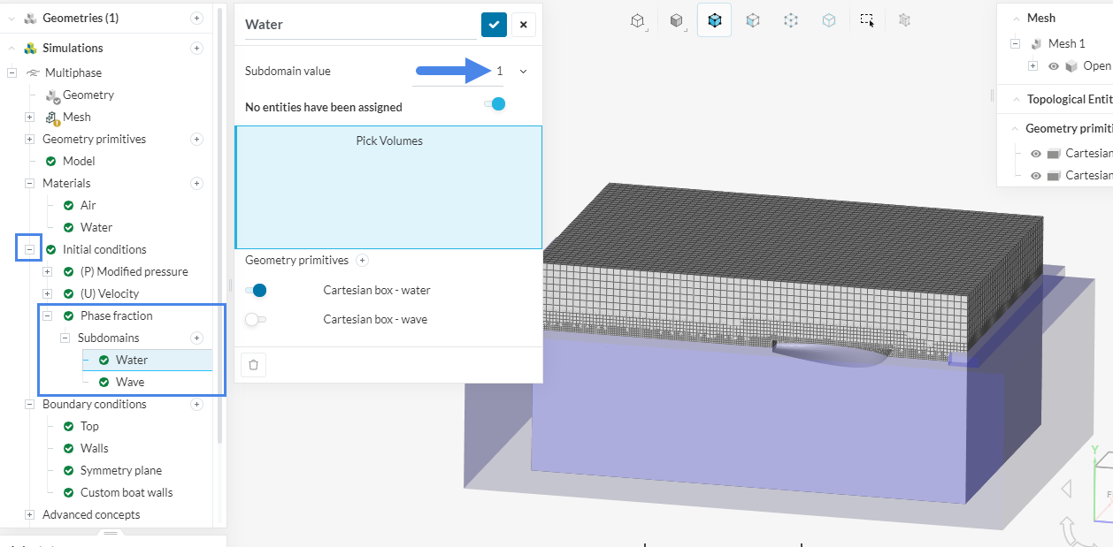Collapse the Mesh 1 node in the right panel
Image resolution: width=1113 pixels, height=547 pixels.
click(1015, 43)
